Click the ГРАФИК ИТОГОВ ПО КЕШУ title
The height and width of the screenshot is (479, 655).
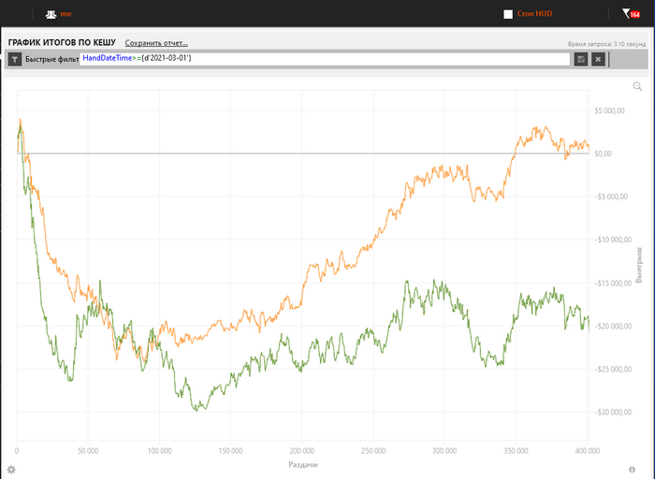(62, 43)
